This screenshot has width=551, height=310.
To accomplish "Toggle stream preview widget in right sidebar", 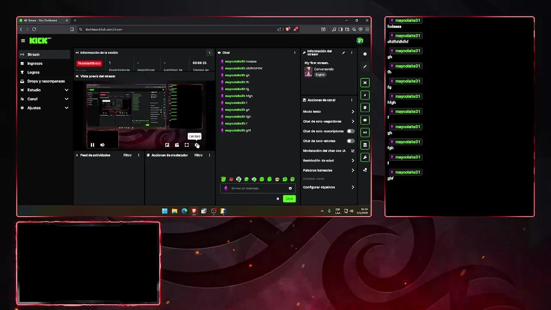I will (365, 83).
